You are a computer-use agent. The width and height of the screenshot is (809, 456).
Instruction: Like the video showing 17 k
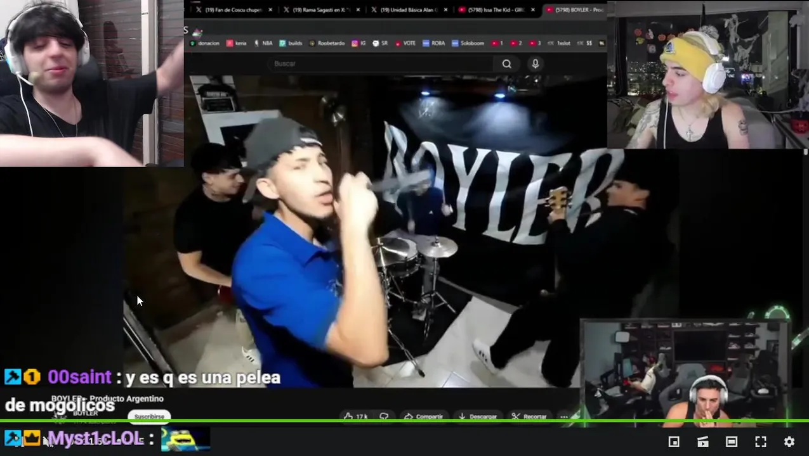click(x=355, y=416)
